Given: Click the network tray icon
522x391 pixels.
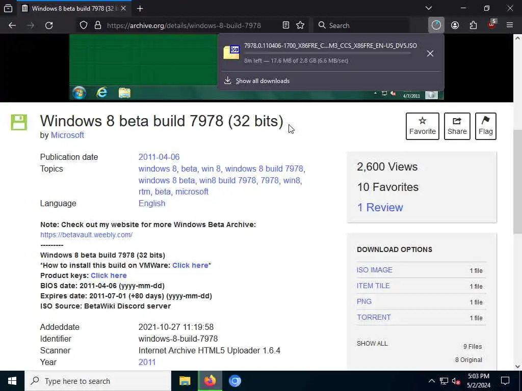Looking at the screenshot, I should [x=444, y=381].
